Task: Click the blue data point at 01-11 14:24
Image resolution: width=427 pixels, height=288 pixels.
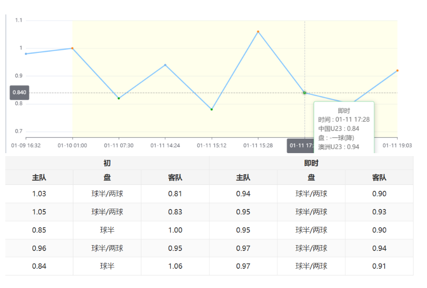Action: 165,65
